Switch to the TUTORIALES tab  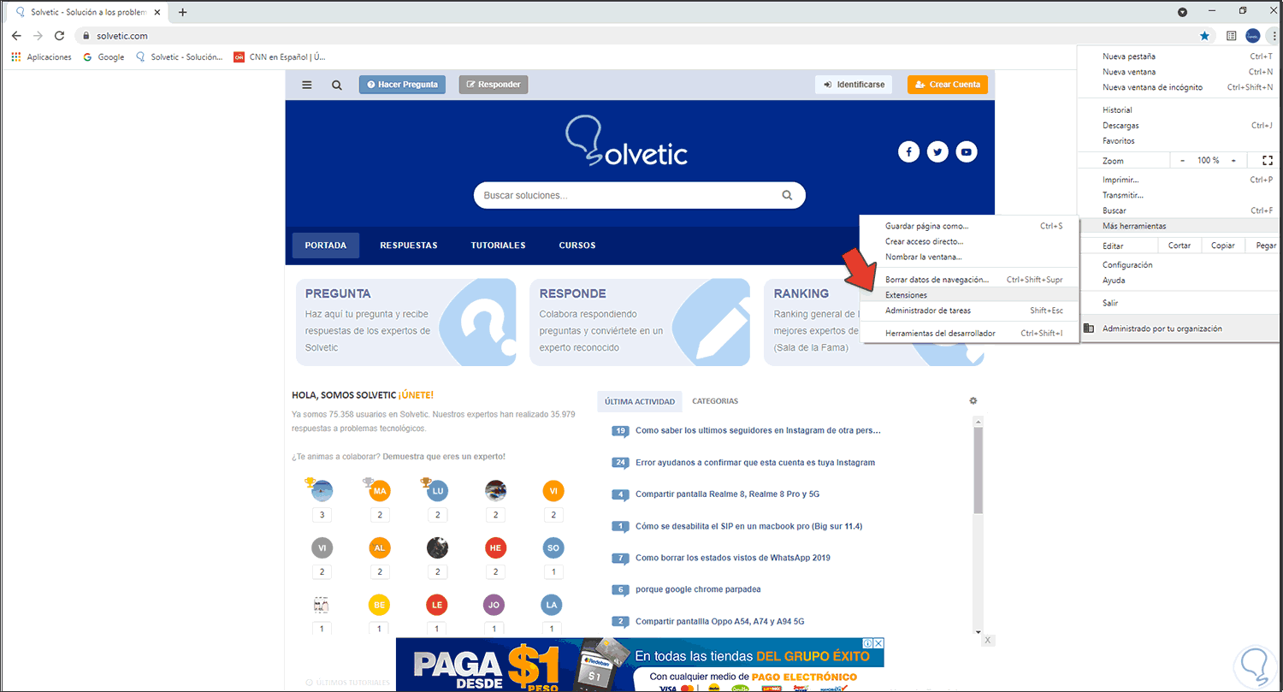coord(498,245)
